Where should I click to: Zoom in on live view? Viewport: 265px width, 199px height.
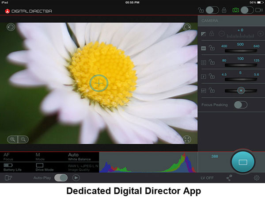coord(13,139)
